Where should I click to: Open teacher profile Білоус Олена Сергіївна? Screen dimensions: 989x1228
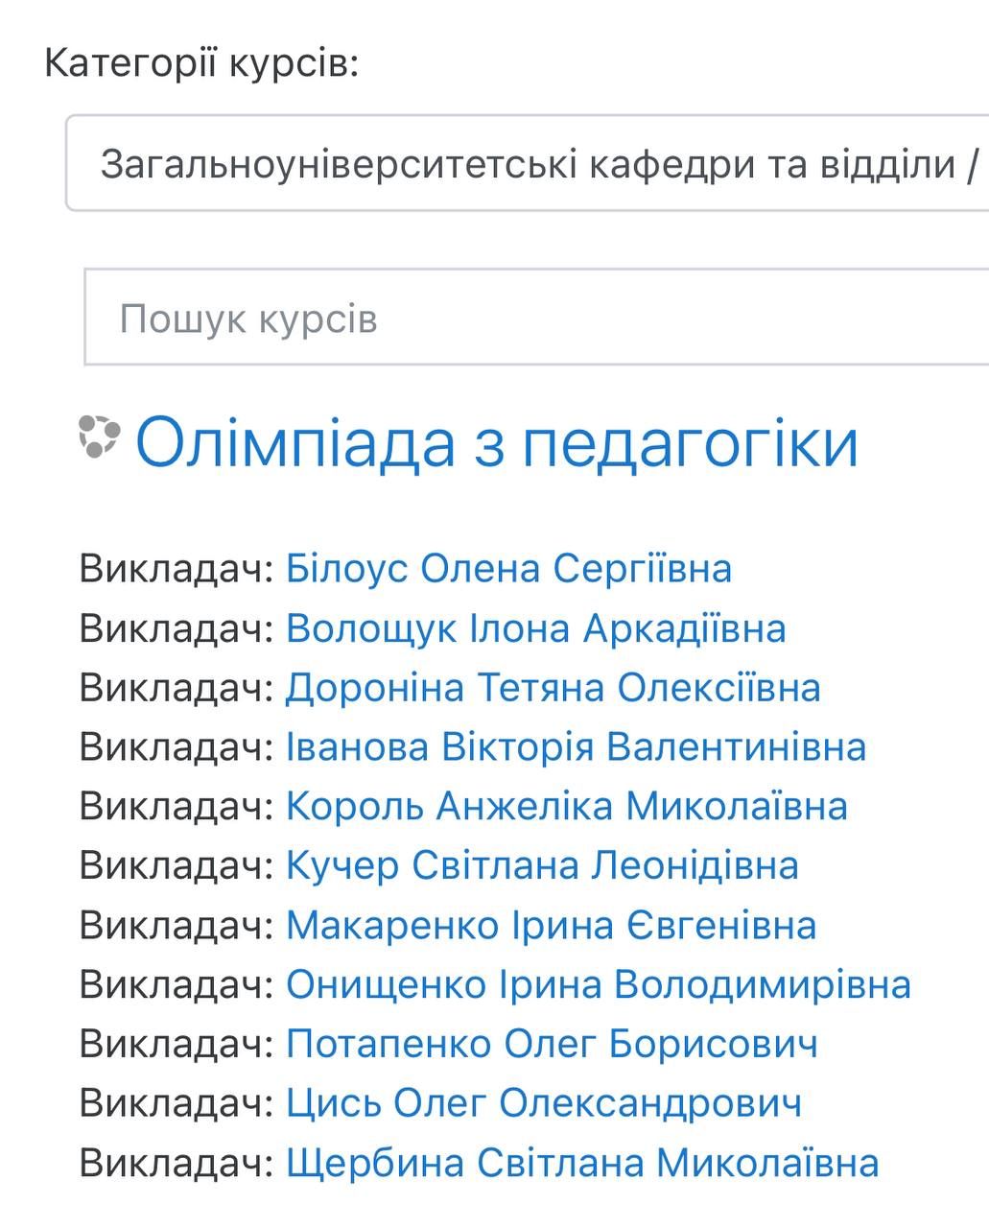coord(508,568)
